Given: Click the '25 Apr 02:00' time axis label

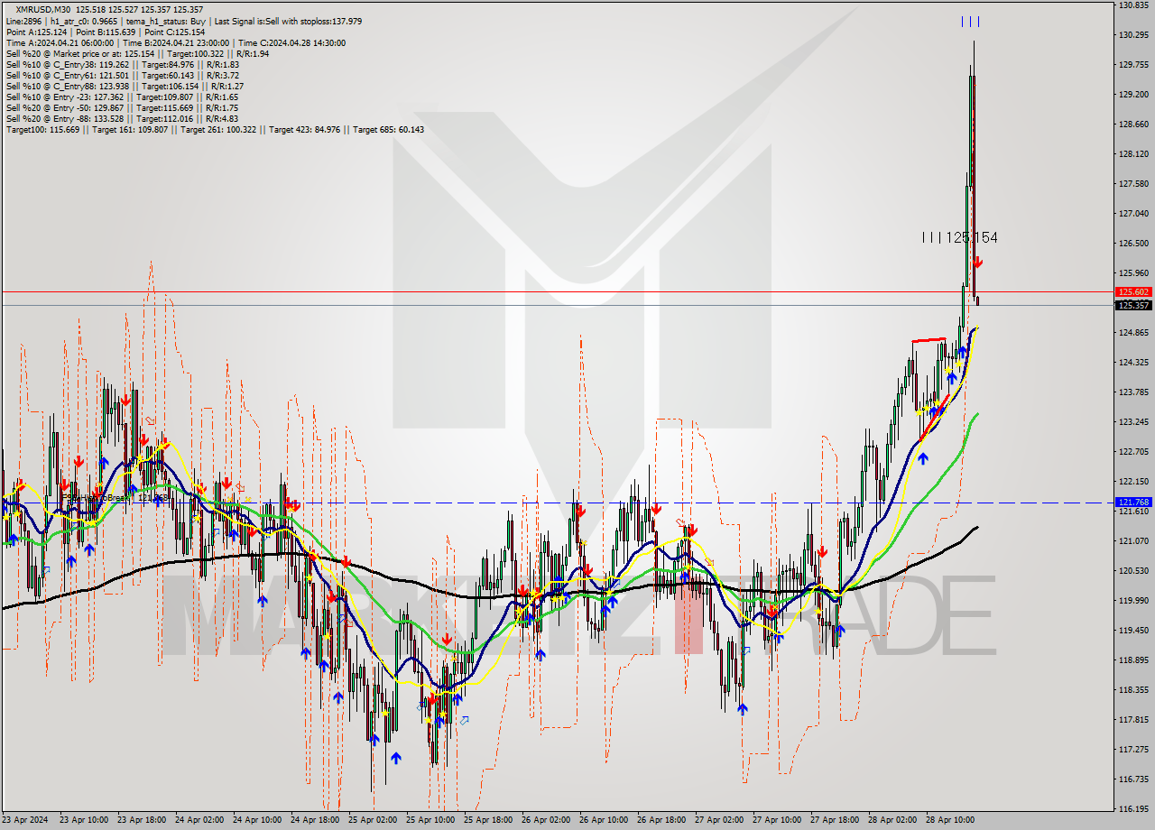Looking at the screenshot, I should [373, 820].
